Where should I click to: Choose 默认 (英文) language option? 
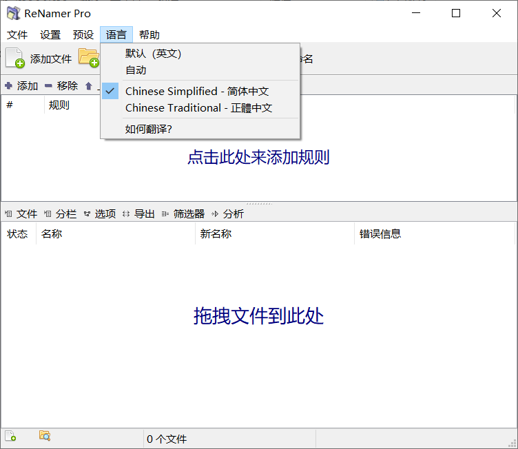(x=200, y=54)
